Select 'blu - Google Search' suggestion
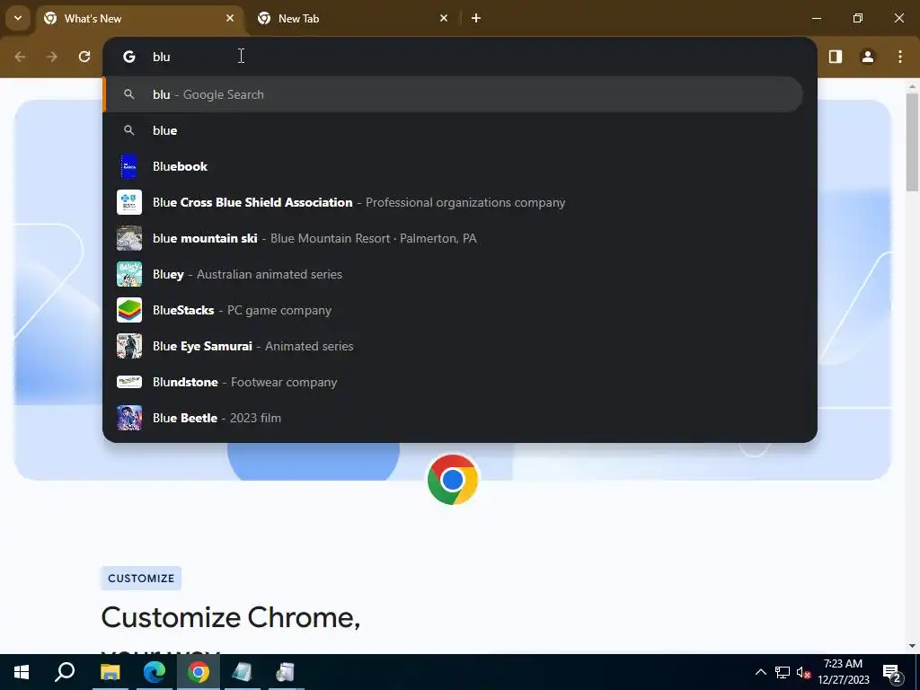The image size is (920, 690). (x=453, y=94)
